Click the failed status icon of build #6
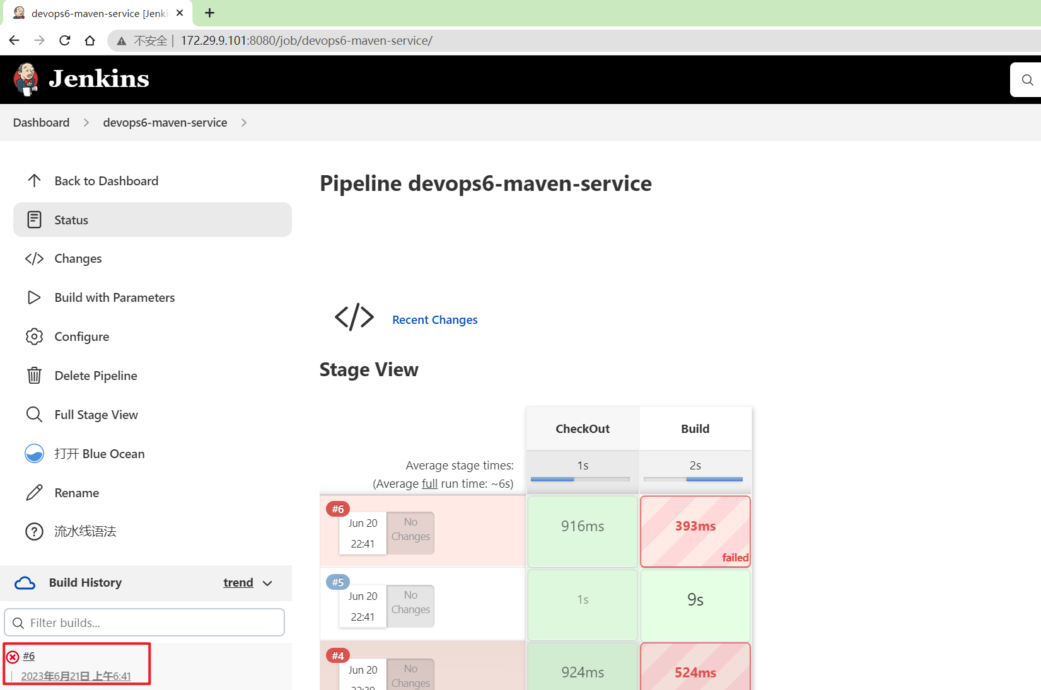The height and width of the screenshot is (690, 1041). point(13,657)
